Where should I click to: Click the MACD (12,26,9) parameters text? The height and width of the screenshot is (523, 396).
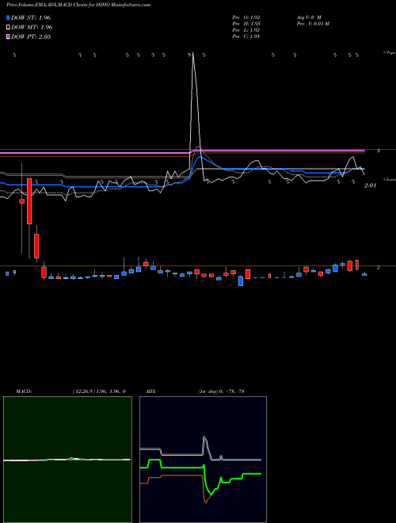click(x=99, y=391)
